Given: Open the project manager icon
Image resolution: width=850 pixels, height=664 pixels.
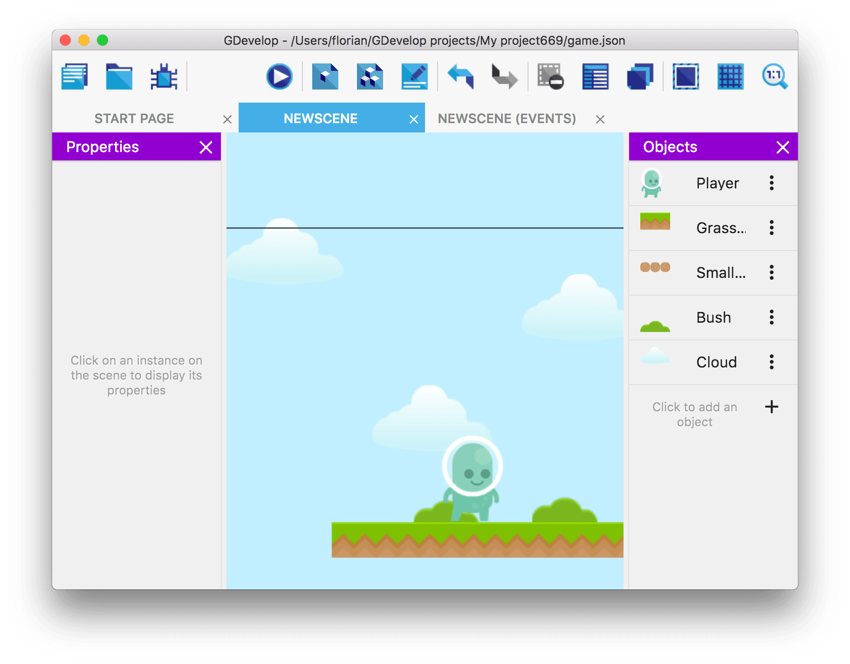Looking at the screenshot, I should pyautogui.click(x=75, y=76).
